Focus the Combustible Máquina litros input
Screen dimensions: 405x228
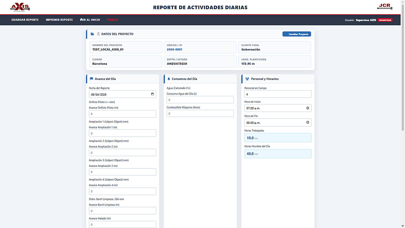pyautogui.click(x=200, y=113)
